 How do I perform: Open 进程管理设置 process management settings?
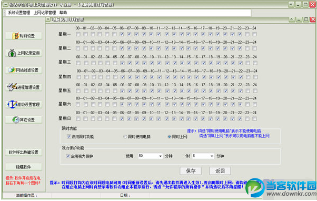point(24,87)
